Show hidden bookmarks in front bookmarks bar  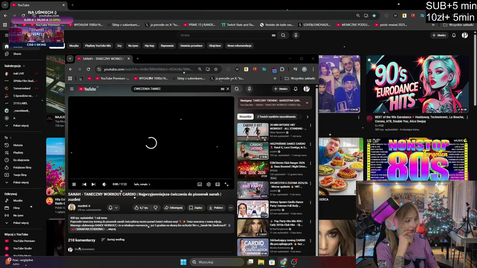pyautogui.click(x=275, y=79)
